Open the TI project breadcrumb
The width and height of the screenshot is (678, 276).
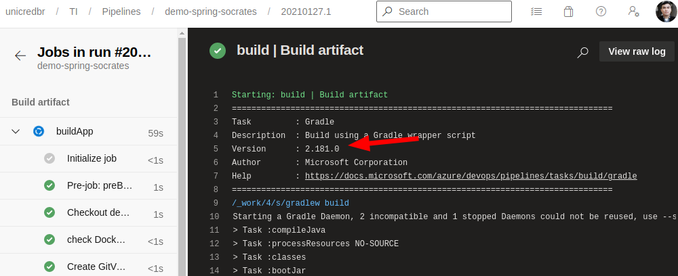click(x=73, y=11)
